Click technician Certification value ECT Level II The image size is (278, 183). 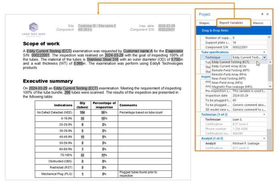[249, 124]
